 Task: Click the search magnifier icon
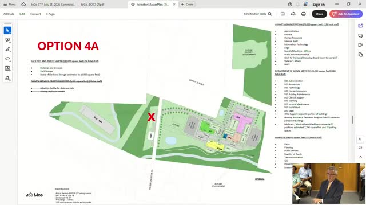pos(270,14)
